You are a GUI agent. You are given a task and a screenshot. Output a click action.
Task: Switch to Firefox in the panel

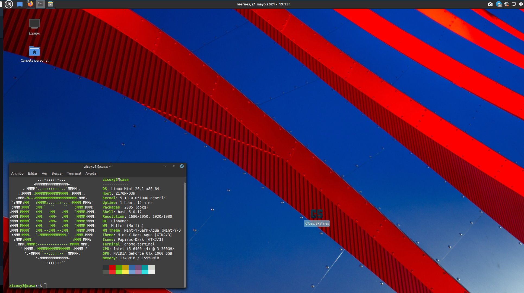tap(30, 4)
